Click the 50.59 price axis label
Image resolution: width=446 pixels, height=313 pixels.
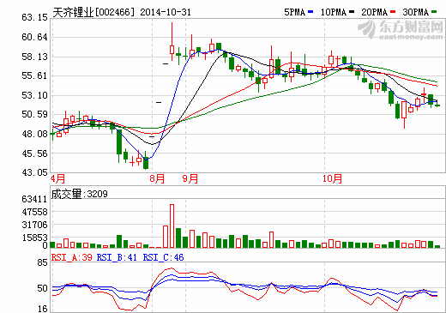tap(34, 114)
